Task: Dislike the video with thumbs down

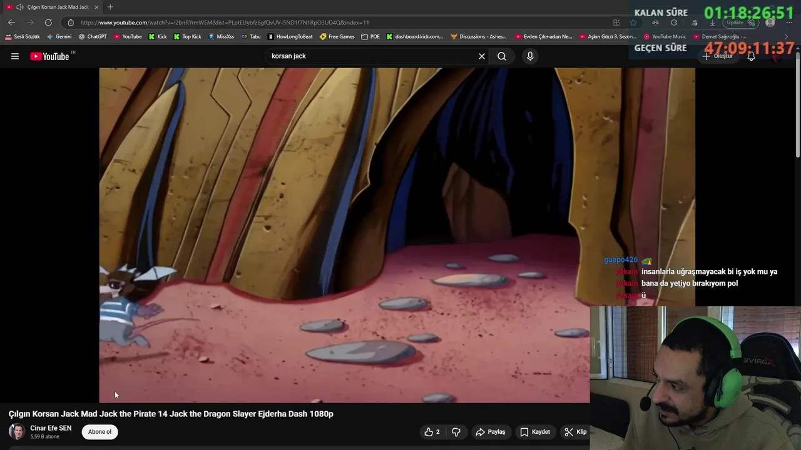Action: pos(456,432)
